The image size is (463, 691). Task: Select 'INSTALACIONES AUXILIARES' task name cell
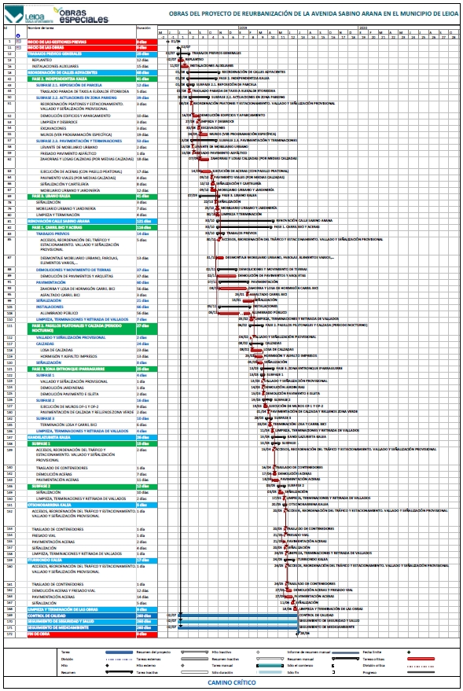[x=81, y=66]
